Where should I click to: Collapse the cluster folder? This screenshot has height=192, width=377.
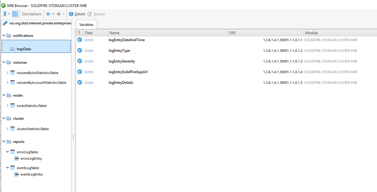point(4,119)
